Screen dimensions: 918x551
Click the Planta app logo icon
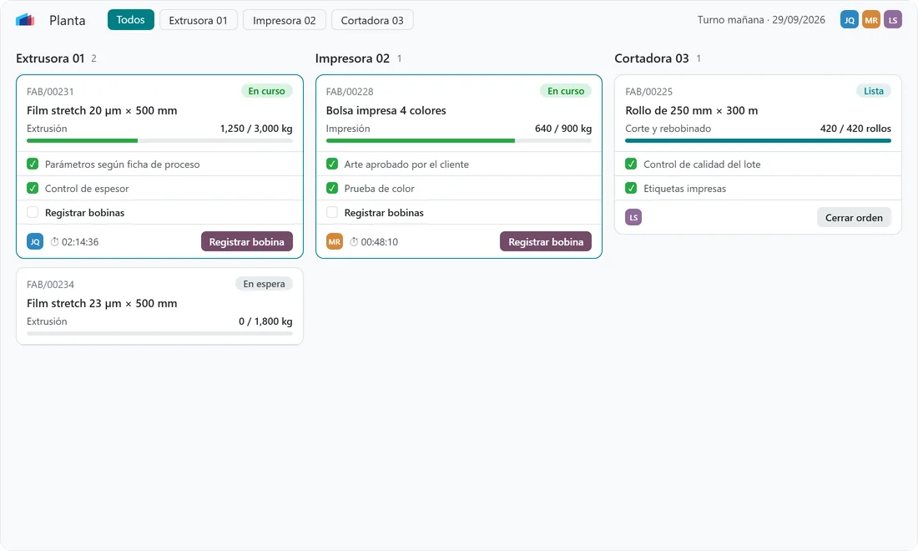pos(25,20)
